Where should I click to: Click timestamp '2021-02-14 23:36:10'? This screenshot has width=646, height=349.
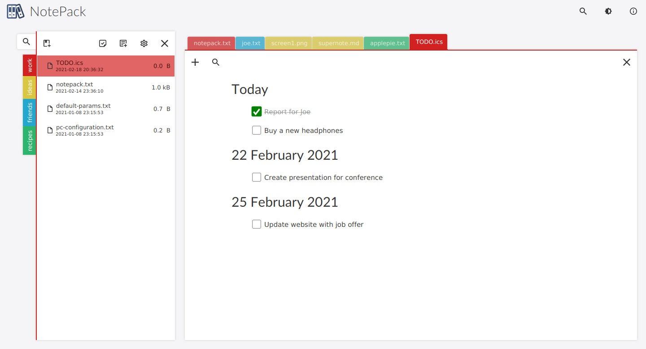coord(79,91)
